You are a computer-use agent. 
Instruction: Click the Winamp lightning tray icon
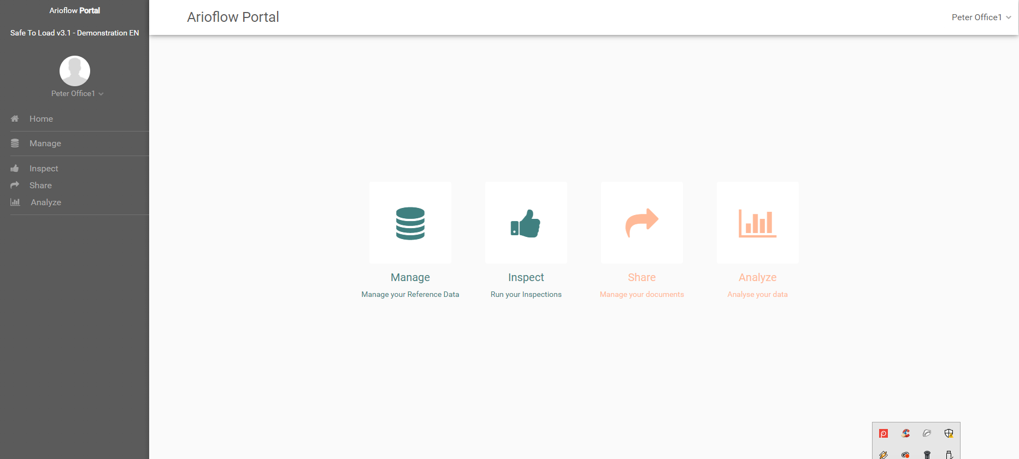(x=883, y=455)
